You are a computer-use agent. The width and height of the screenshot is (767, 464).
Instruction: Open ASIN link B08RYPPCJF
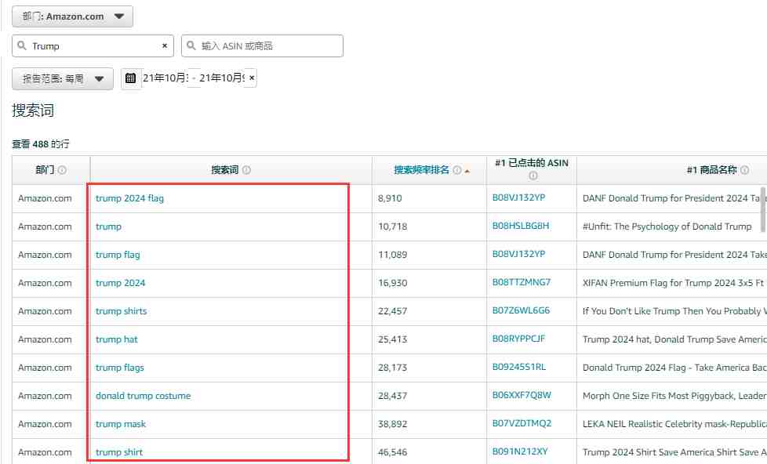click(x=518, y=339)
